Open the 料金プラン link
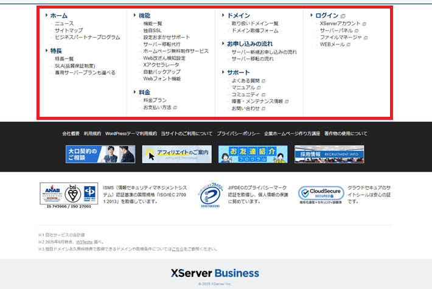The image size is (432, 289). [x=155, y=100]
